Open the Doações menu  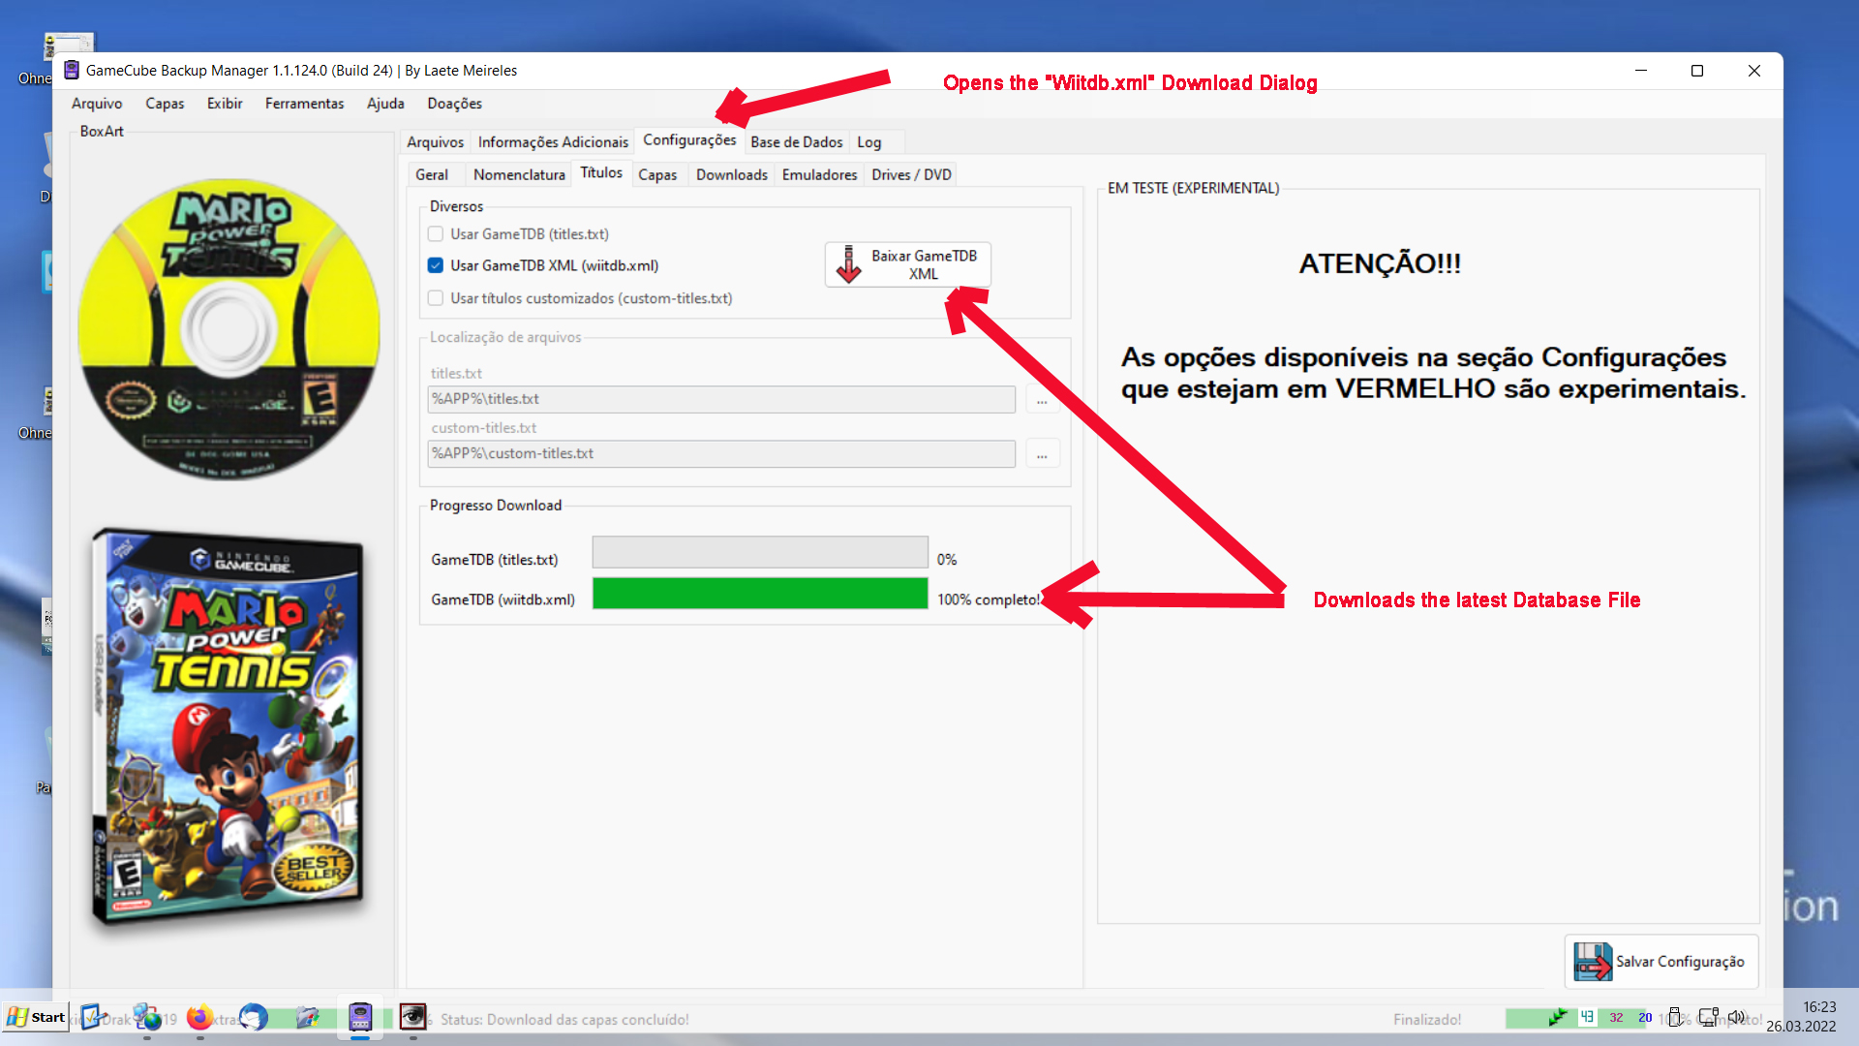point(454,104)
